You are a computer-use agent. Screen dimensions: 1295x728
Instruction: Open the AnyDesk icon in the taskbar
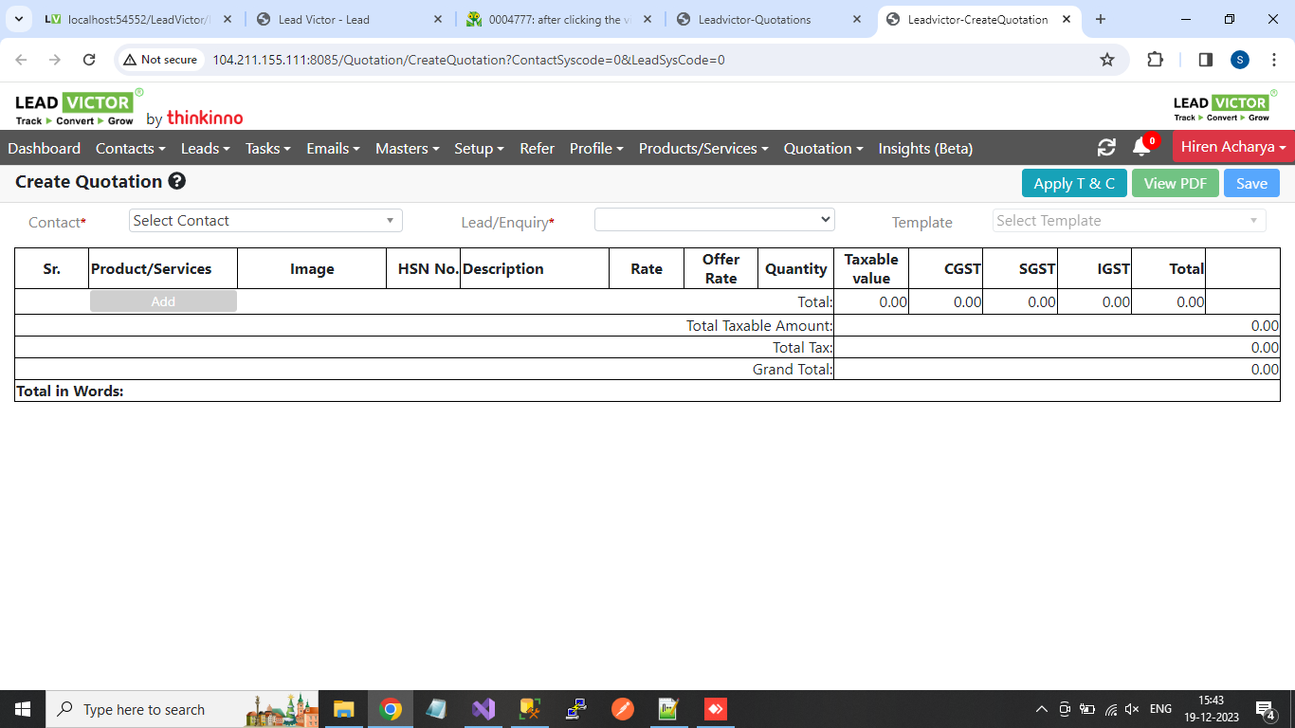point(715,709)
